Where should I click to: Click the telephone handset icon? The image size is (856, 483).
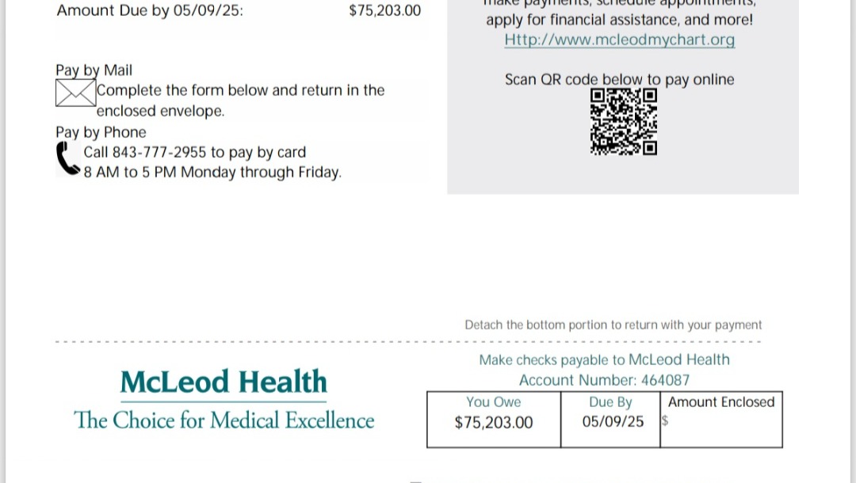tap(67, 158)
